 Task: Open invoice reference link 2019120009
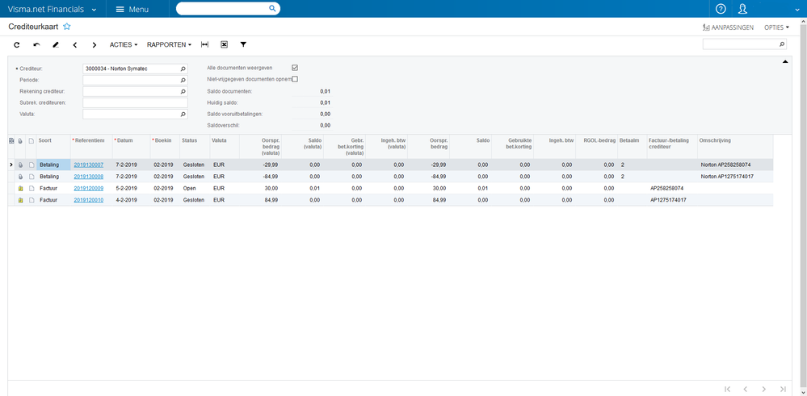coord(88,187)
